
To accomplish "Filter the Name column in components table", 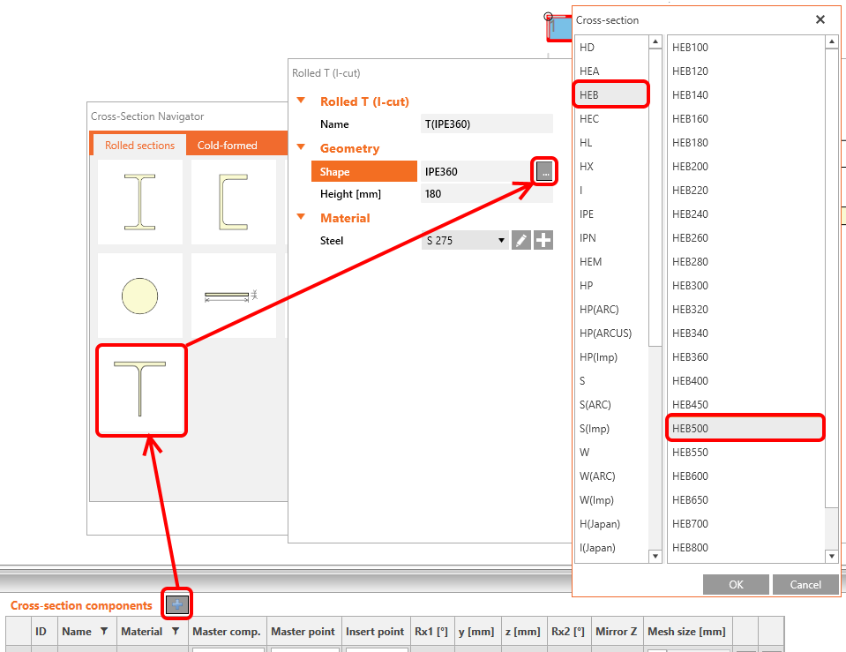I will tap(104, 631).
